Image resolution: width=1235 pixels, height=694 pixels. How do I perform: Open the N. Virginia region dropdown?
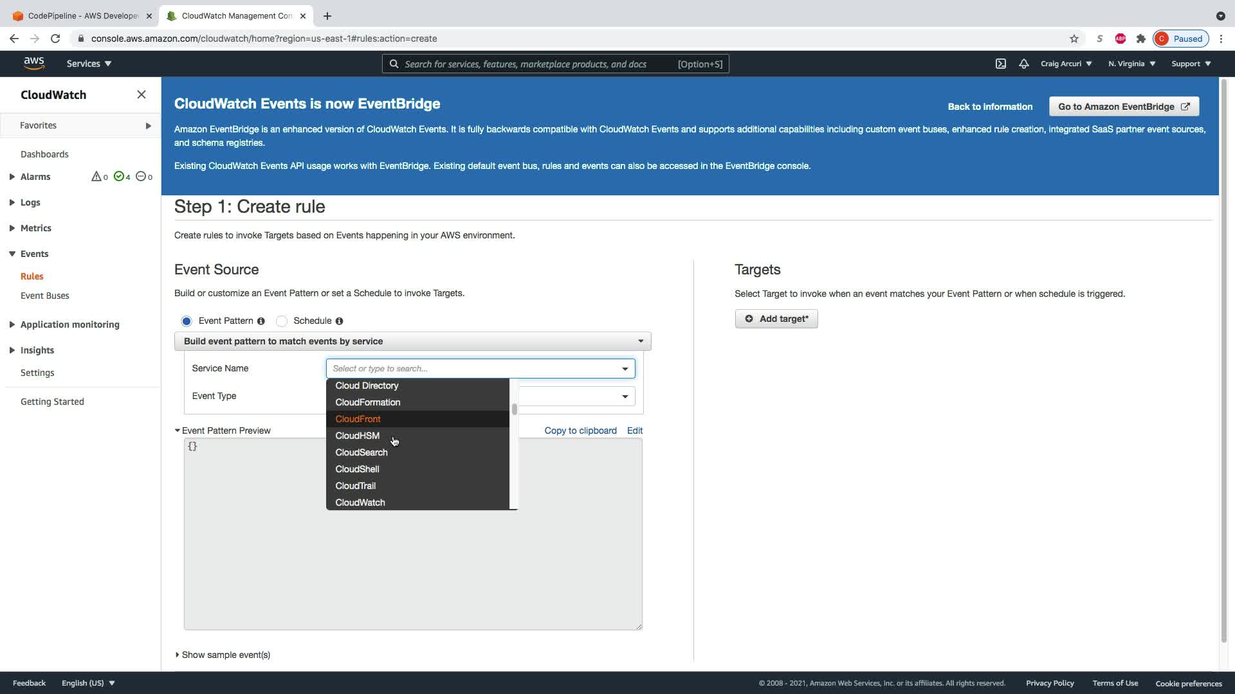(1131, 64)
